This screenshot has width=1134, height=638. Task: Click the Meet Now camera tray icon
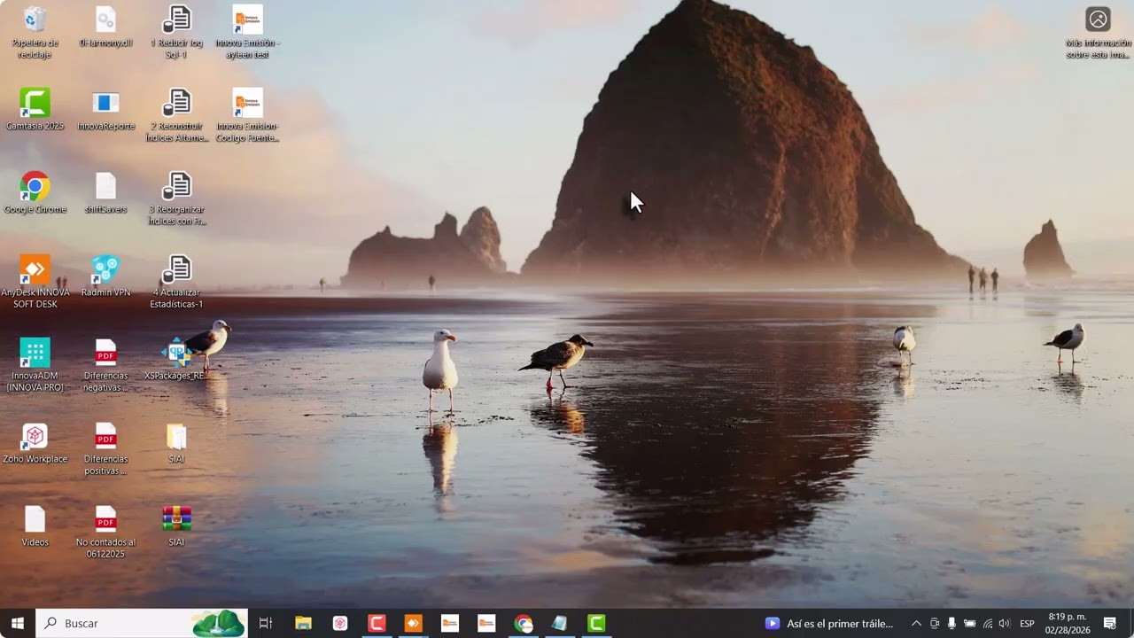point(935,623)
